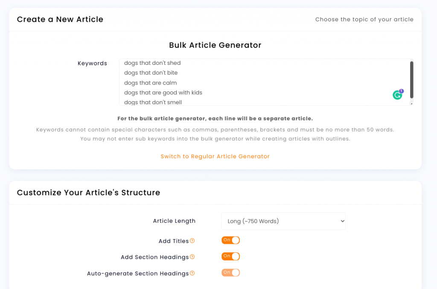Click the Bulk Article Generator heading
This screenshot has width=437, height=289.
[x=215, y=45]
